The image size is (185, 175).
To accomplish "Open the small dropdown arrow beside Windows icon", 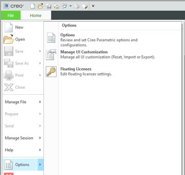I will (x=70, y=6).
